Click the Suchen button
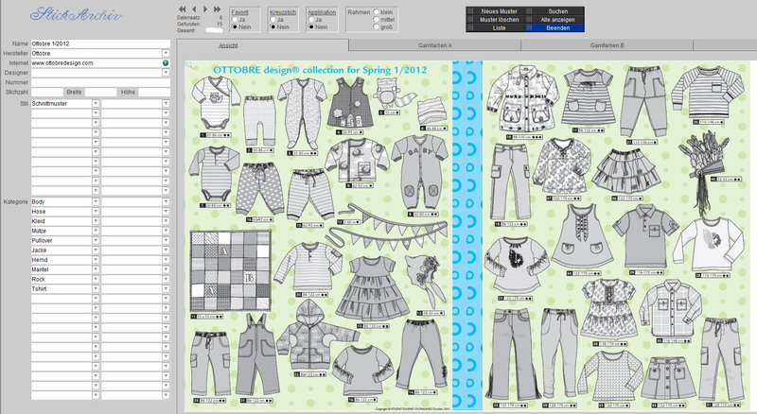Screen dimensions: 757x414 pyautogui.click(x=555, y=11)
